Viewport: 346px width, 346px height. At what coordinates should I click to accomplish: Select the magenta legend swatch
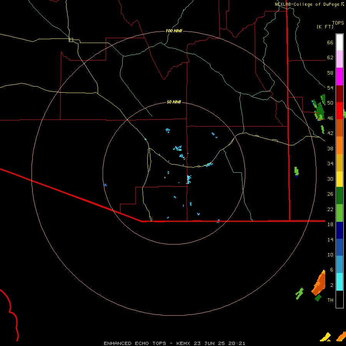[339, 77]
